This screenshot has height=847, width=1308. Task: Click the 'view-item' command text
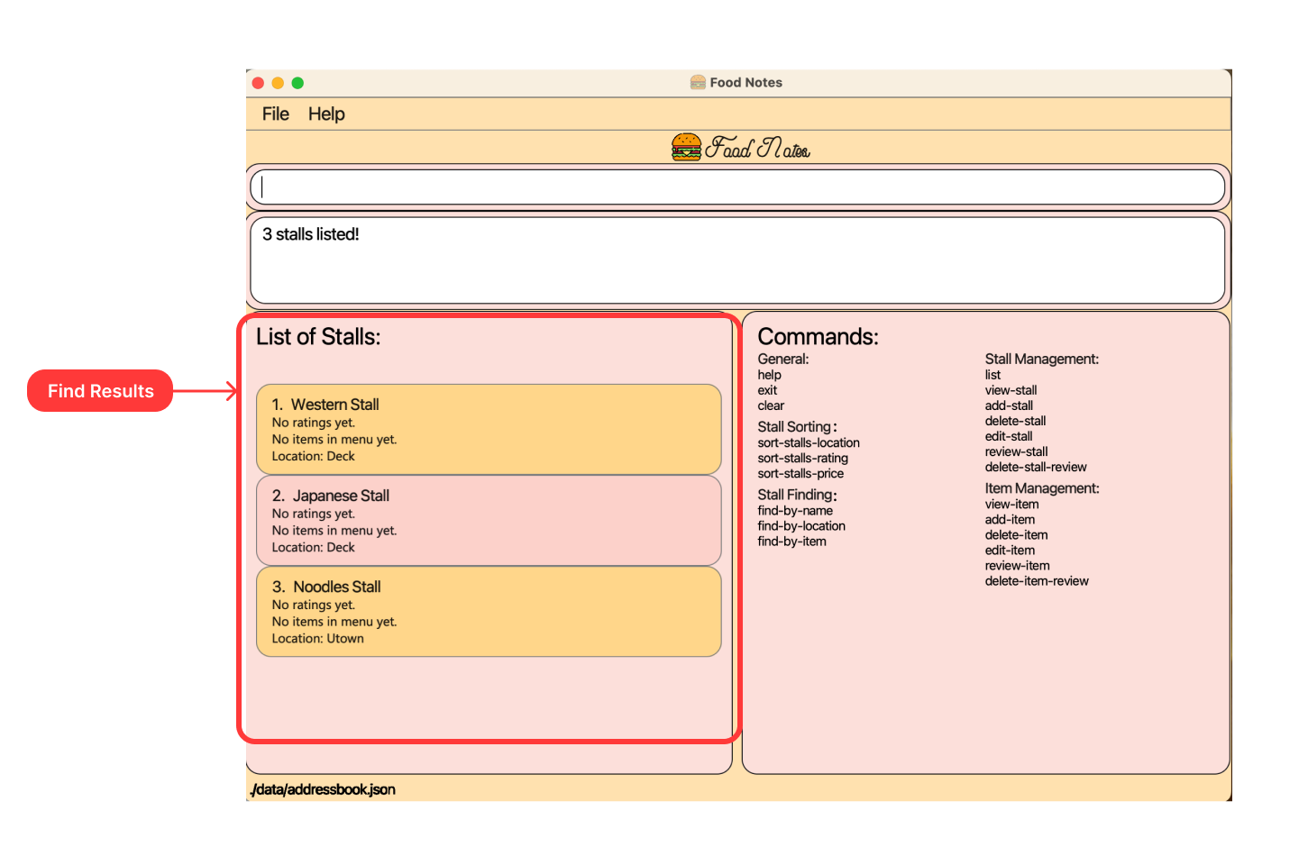click(x=1011, y=504)
